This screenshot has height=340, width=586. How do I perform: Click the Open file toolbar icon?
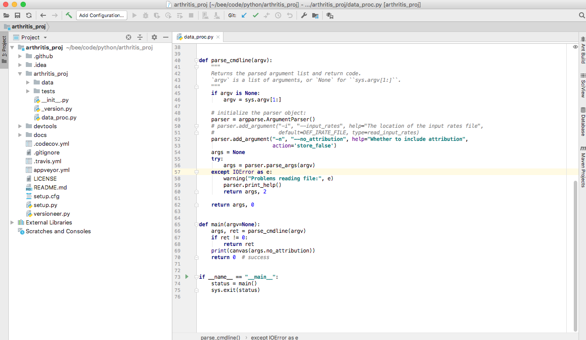click(x=7, y=15)
